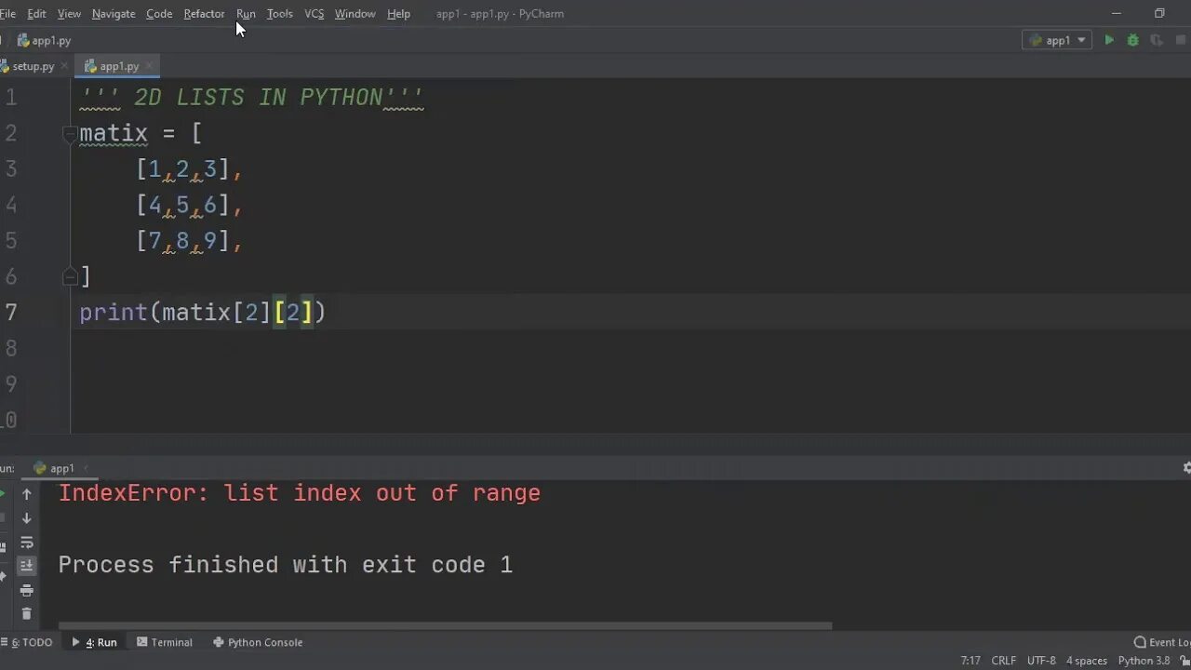Change CRLF line separator in status bar
The image size is (1191, 670).
pos(1004,661)
